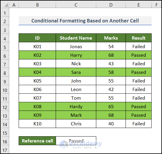
Task: Select Harry's 'Passed' result cell
Action: pyautogui.click(x=139, y=55)
